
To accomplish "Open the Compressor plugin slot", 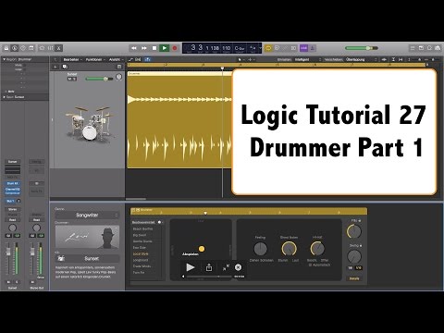I will [x=13, y=193].
